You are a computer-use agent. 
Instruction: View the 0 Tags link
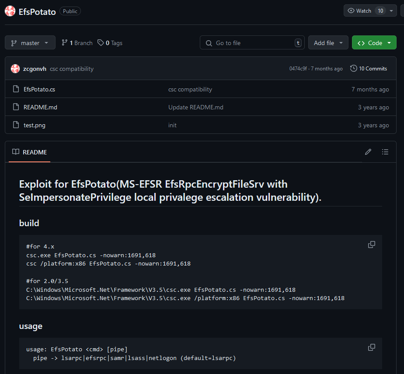point(110,43)
